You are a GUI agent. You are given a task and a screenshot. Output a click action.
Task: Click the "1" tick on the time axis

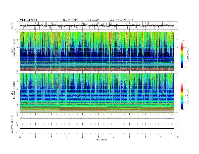point(35,137)
